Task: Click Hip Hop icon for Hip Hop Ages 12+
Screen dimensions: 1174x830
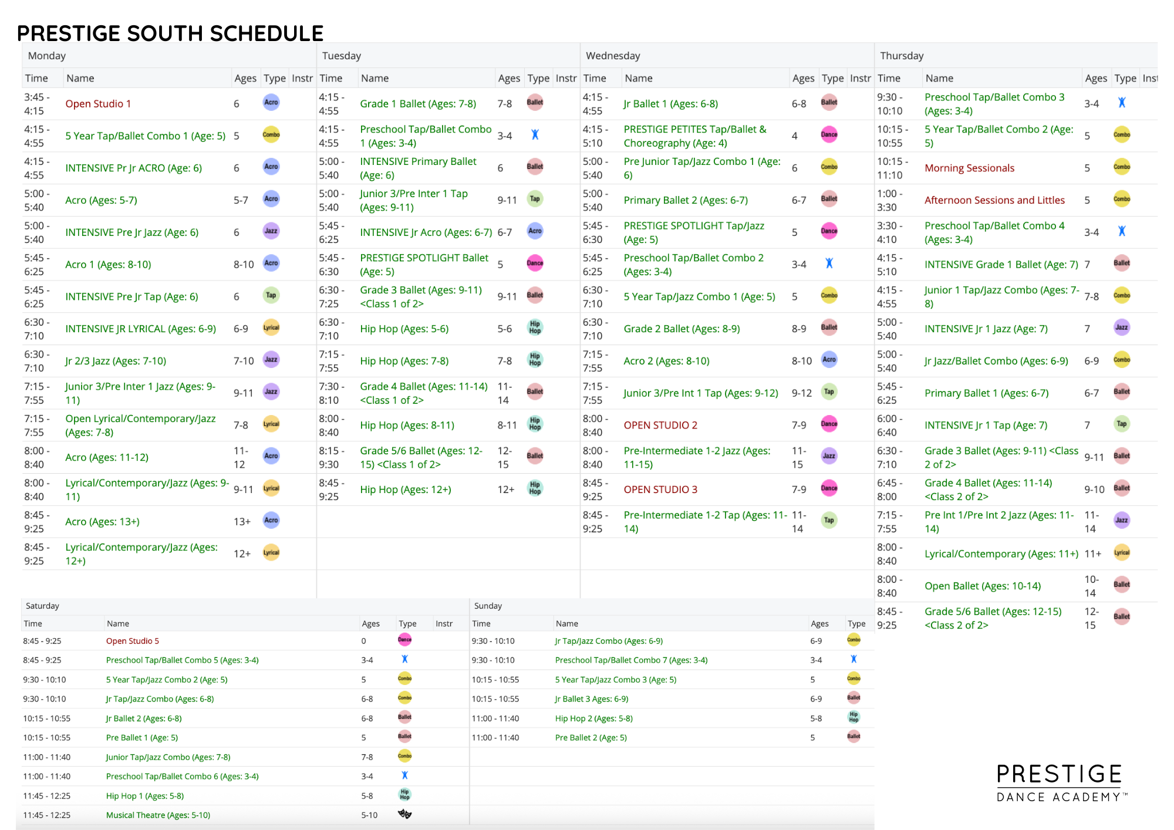Action: click(x=535, y=488)
